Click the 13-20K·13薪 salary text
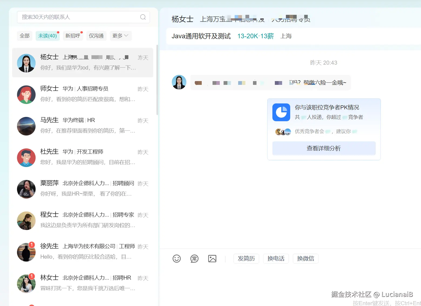This screenshot has height=306, width=421. point(255,36)
